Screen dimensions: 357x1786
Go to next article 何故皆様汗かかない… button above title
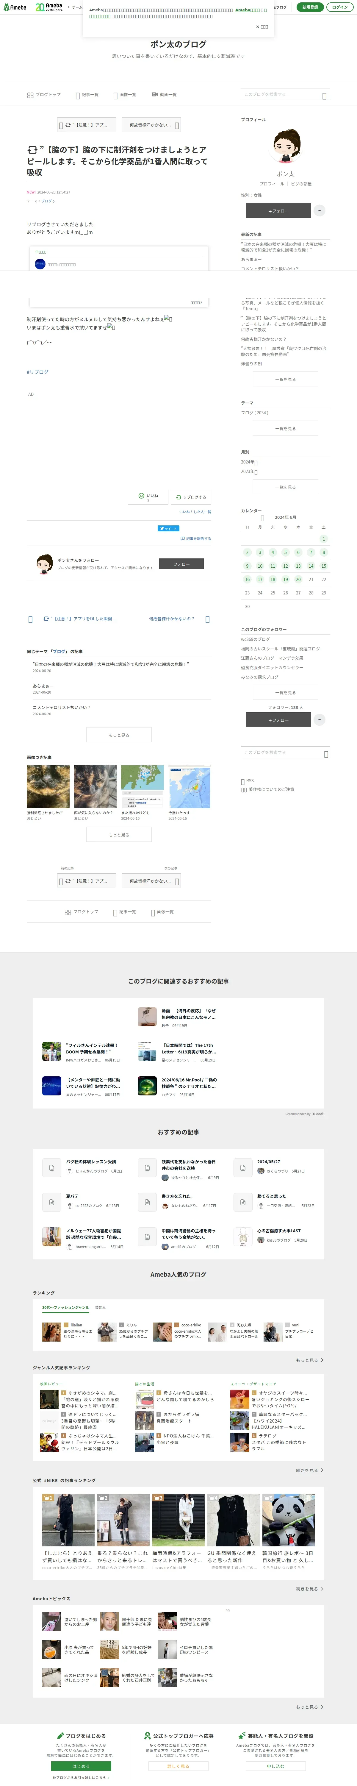151,125
